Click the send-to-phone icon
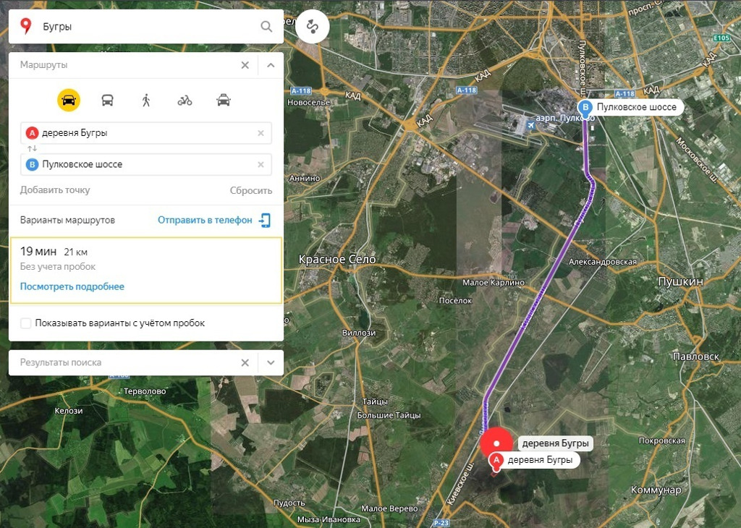Screen dimensions: 741x528 click(265, 220)
